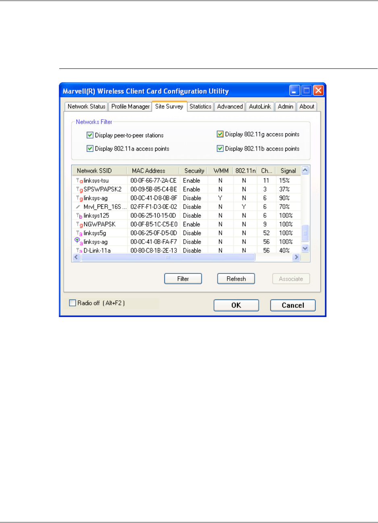This screenshot has height=523, width=378.
Task: Click the antenna icon beside linksys-tsu
Action: pyautogui.click(x=79, y=181)
